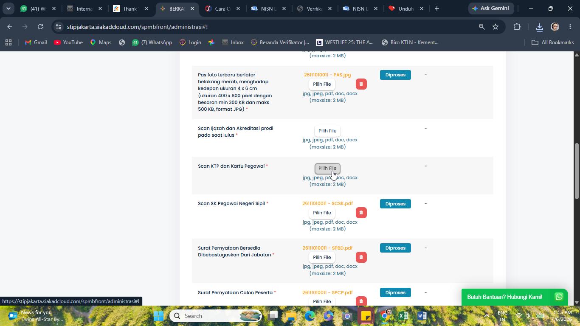Open Chrome downloads icon
Viewport: 580px width, 326px height.
(539, 27)
